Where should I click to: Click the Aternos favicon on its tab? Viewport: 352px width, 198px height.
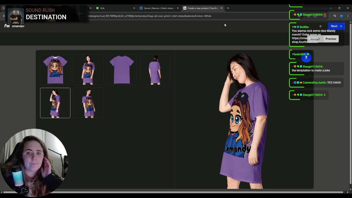click(141, 8)
